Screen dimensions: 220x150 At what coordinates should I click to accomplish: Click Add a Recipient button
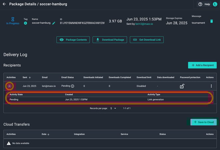click(202, 65)
